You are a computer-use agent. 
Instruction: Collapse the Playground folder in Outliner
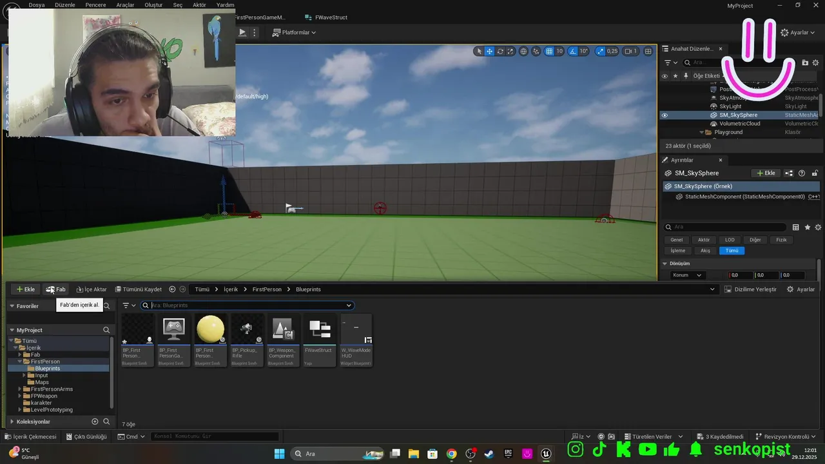pos(701,132)
